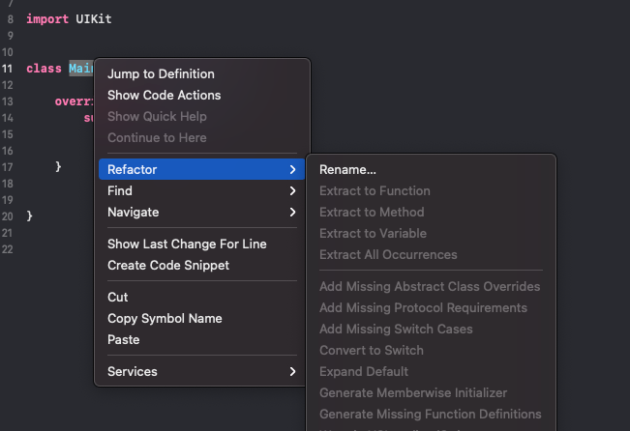Click Copy Symbol Name

pyautogui.click(x=165, y=318)
